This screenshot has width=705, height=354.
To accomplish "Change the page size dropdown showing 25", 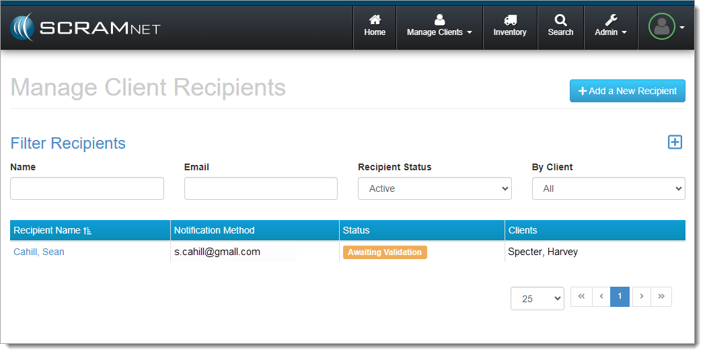I will 537,299.
